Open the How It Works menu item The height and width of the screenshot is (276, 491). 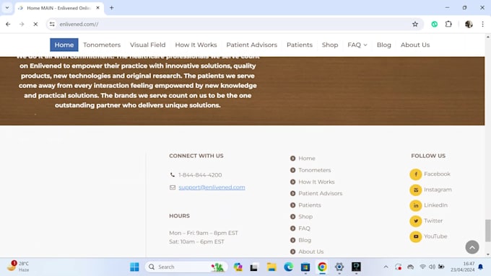click(196, 45)
